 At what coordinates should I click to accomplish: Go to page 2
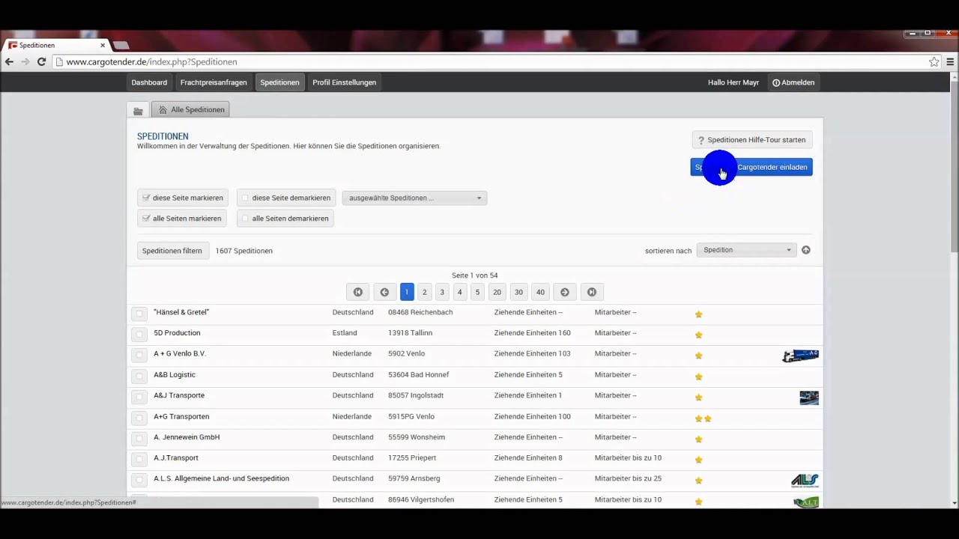424,292
